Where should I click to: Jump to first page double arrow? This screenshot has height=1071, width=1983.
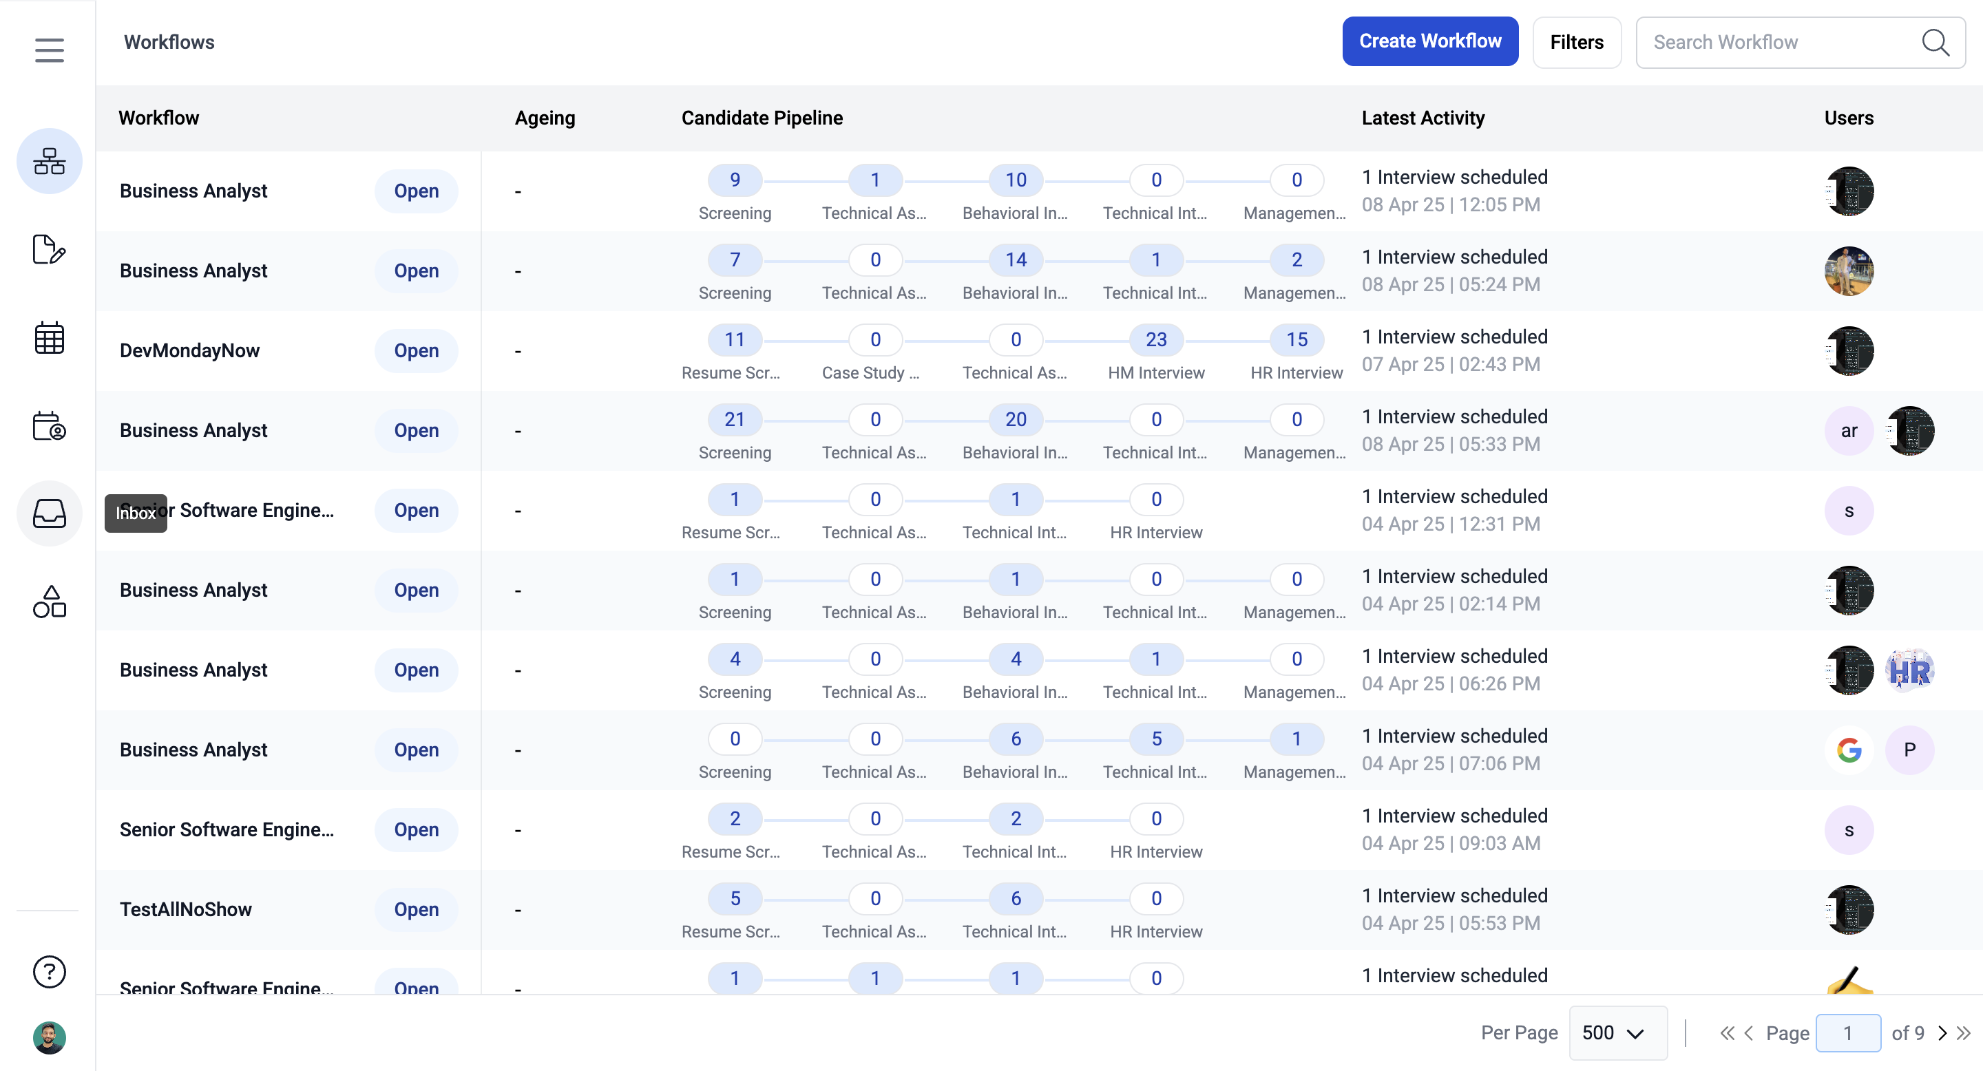tap(1727, 1033)
